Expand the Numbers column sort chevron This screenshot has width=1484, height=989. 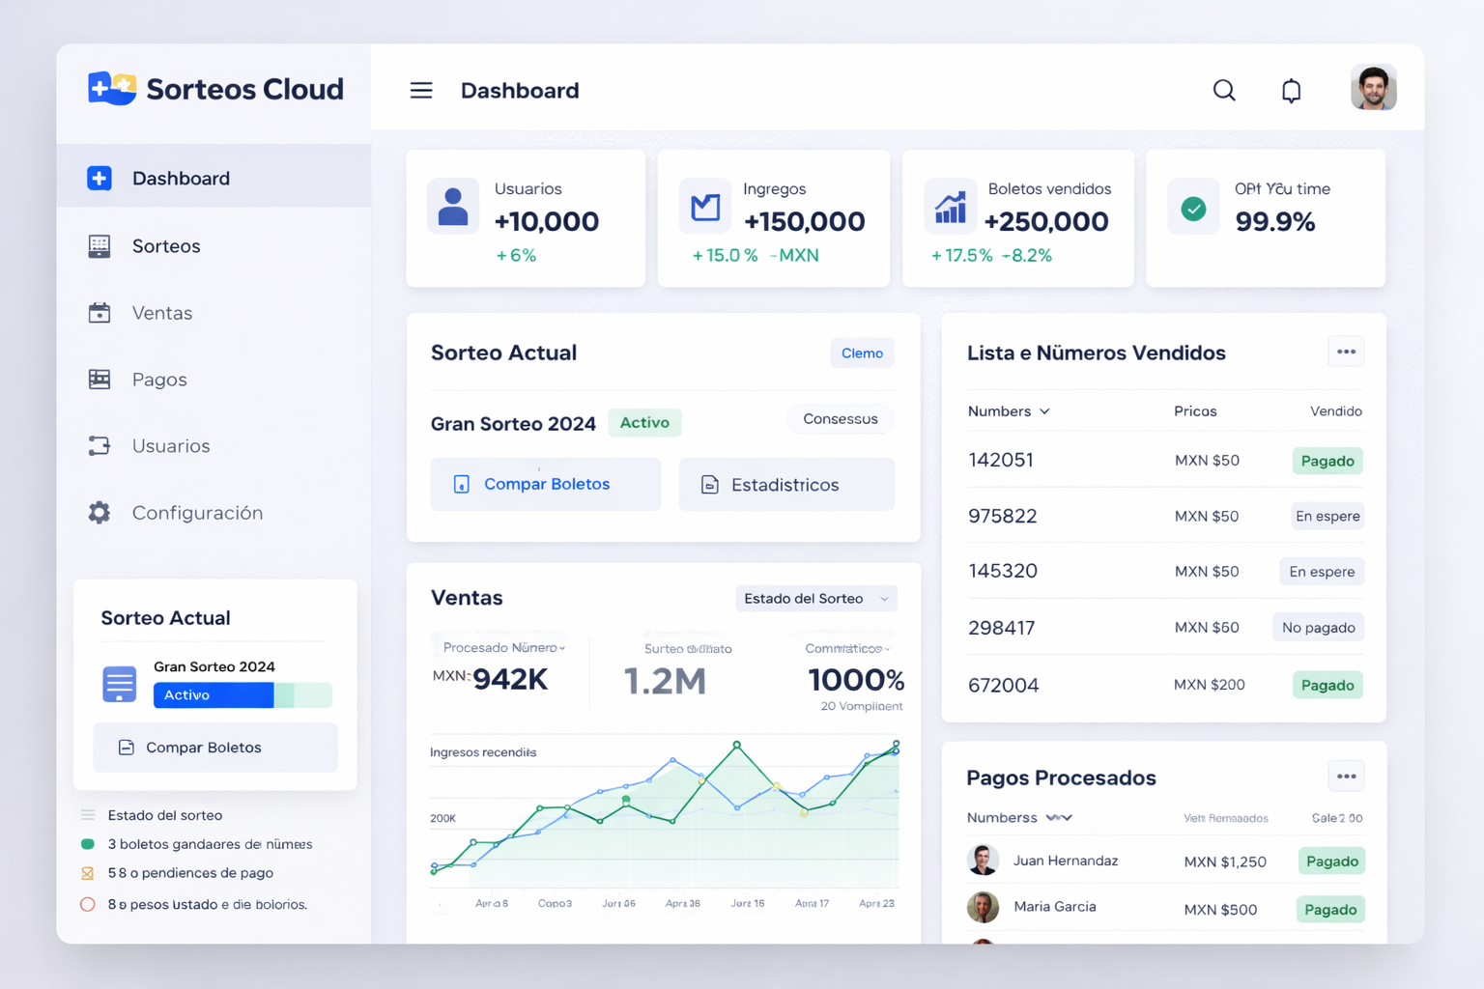(1044, 410)
